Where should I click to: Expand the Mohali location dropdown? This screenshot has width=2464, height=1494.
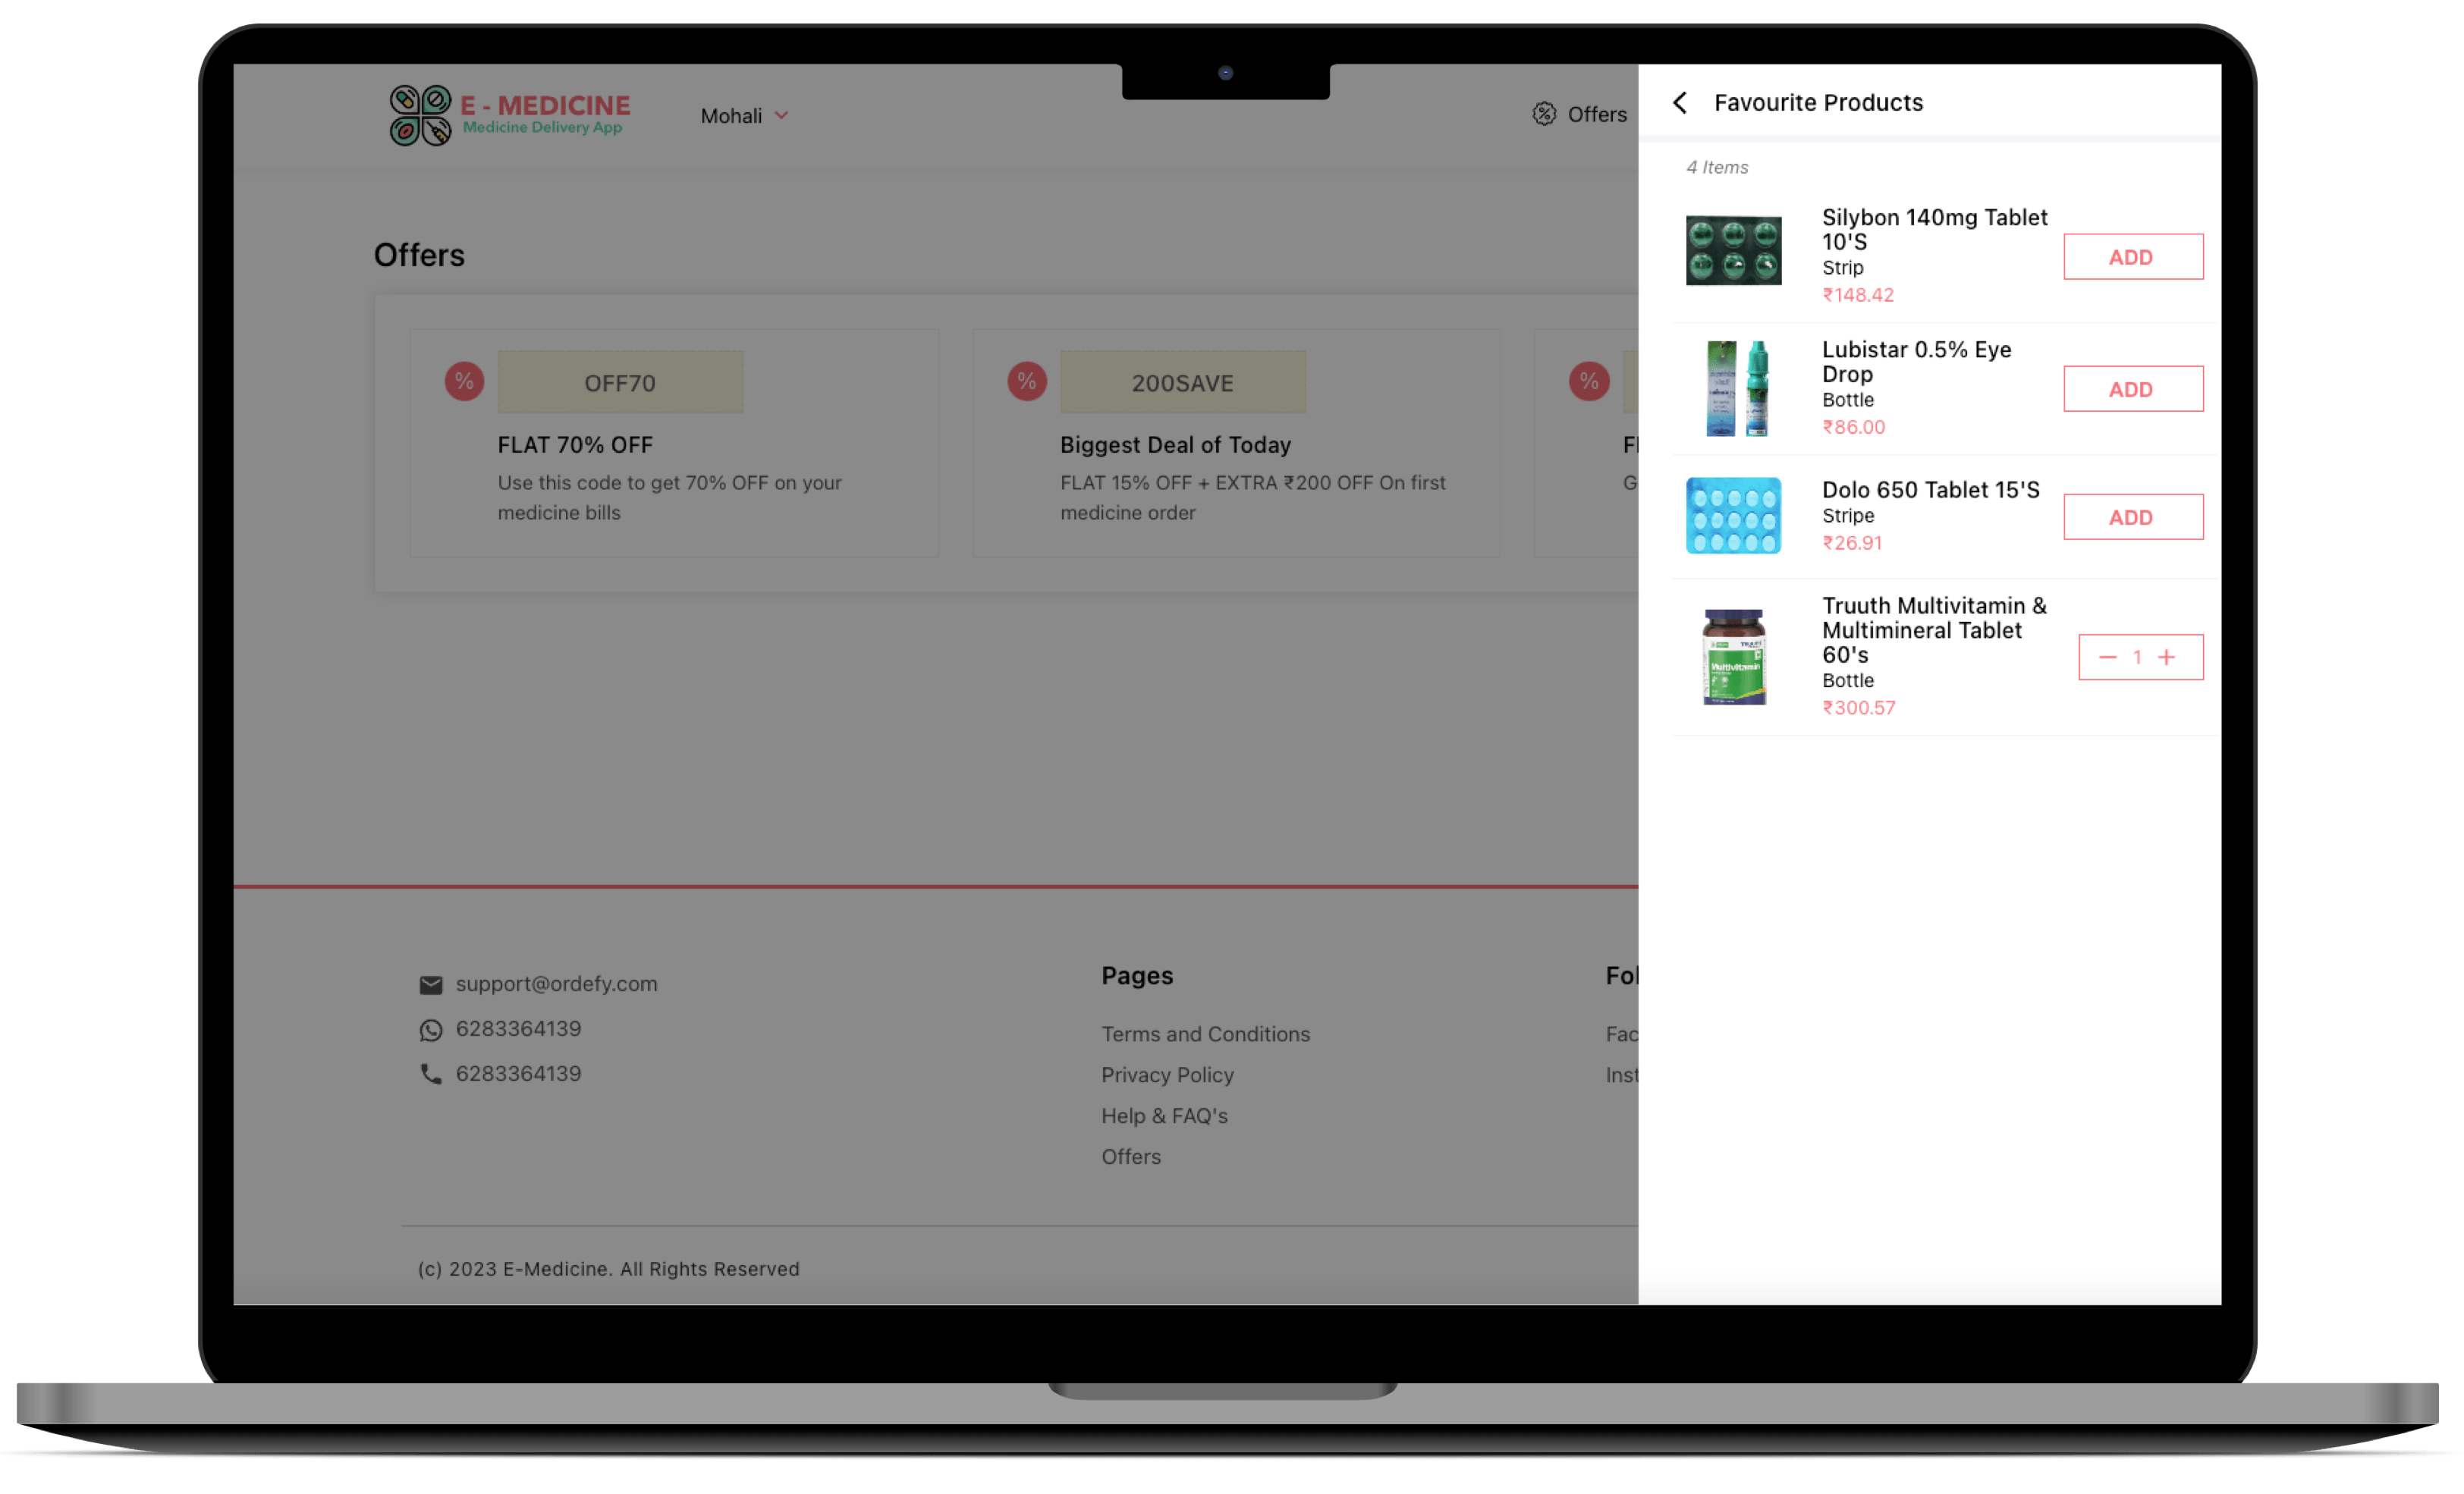tap(745, 116)
